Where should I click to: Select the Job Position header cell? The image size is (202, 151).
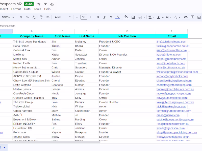click(x=127, y=36)
